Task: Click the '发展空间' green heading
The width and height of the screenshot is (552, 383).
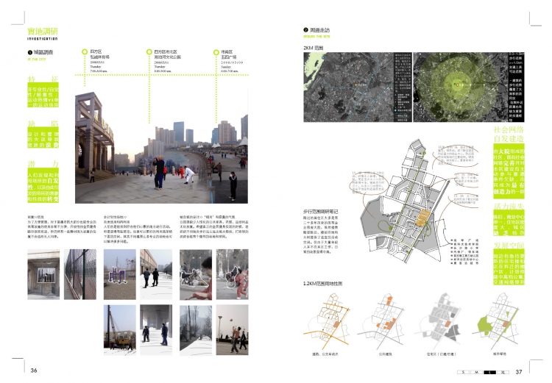Action: point(509,245)
